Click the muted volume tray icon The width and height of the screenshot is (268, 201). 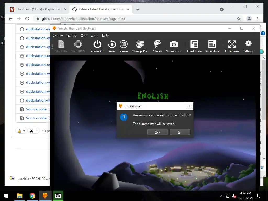[x=234, y=196]
